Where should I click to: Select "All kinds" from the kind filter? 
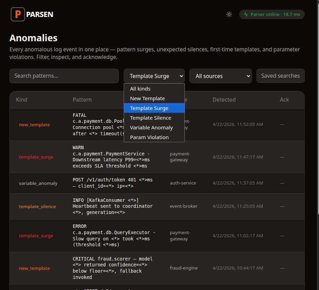click(140, 88)
